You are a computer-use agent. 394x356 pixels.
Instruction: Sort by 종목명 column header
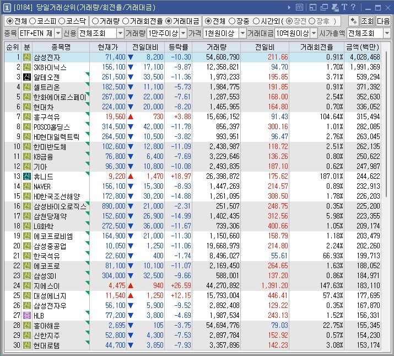click(x=61, y=47)
